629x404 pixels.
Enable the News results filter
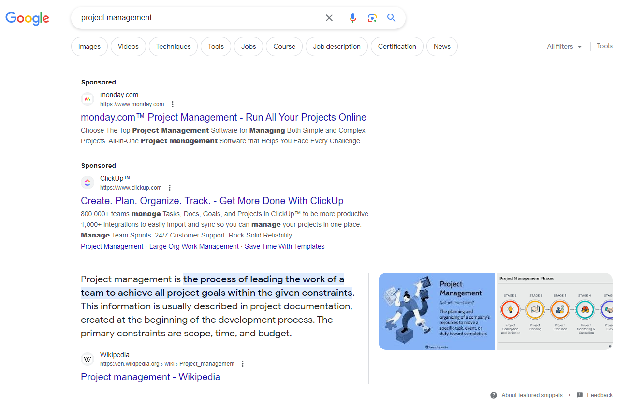click(x=441, y=46)
